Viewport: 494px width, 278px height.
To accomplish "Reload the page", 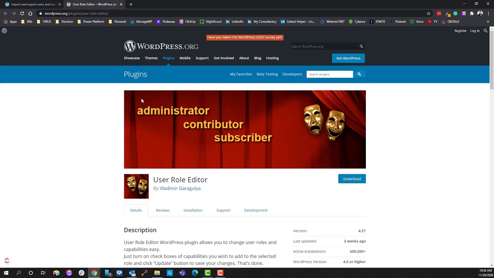I will click(22, 13).
